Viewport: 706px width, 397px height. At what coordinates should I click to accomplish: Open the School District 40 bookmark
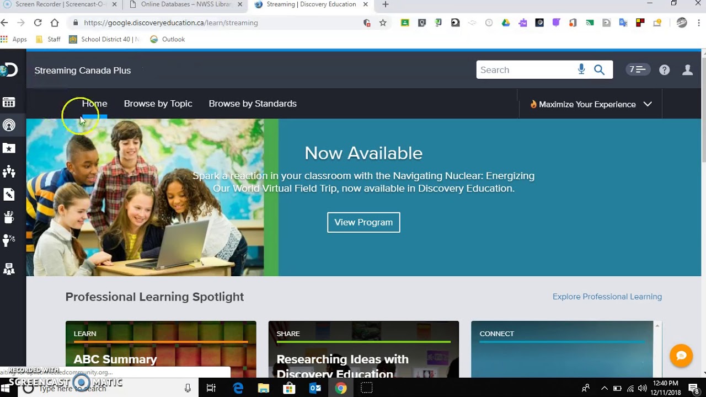coord(104,39)
